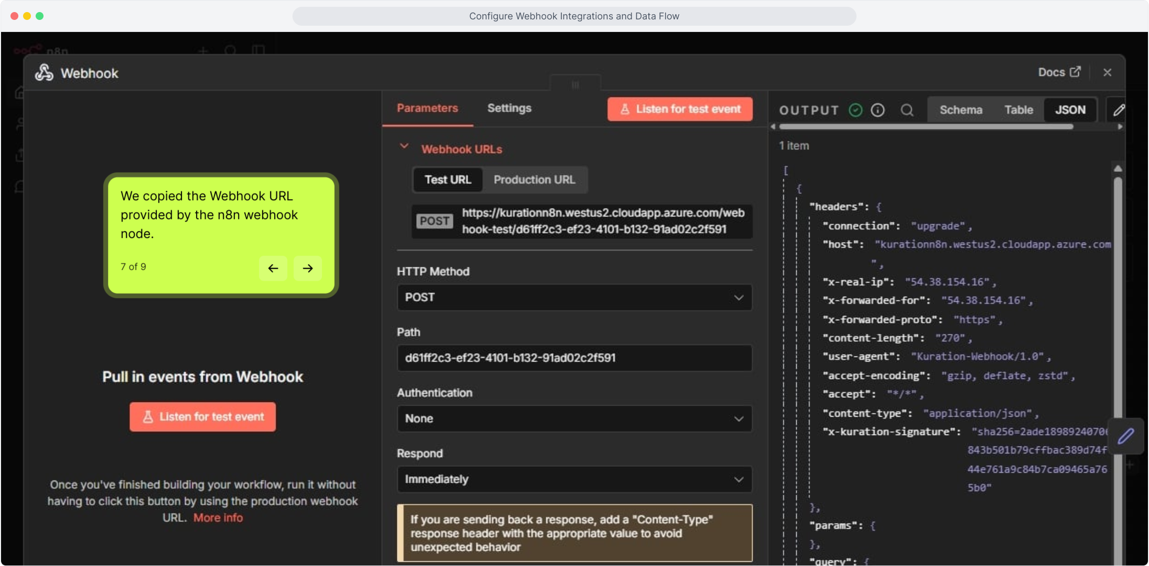Click the webhook-test URL to copy it
The width and height of the screenshot is (1149, 566).
pos(603,221)
